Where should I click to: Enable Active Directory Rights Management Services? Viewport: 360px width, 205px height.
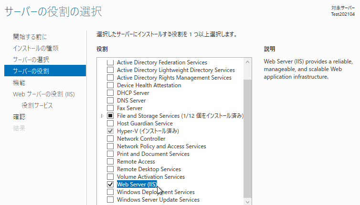click(x=110, y=78)
